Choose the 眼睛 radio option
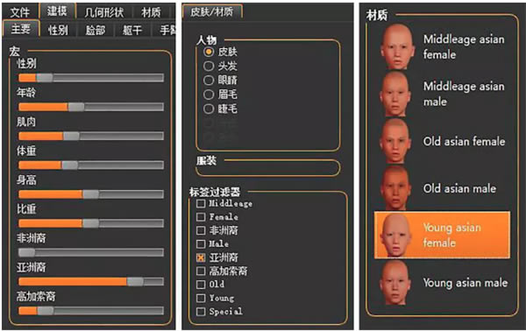This screenshot has width=526, height=331. (x=209, y=80)
